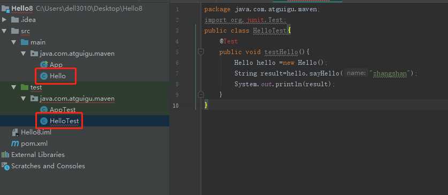The image size is (448, 195).
Task: Select the Hello class in project tree
Action: tap(57, 76)
